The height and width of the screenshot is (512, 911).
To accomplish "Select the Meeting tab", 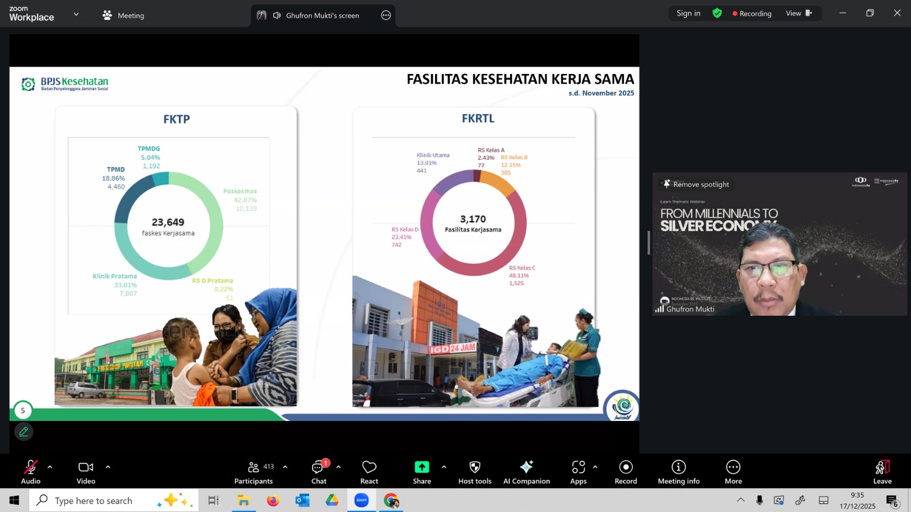I will [x=124, y=15].
